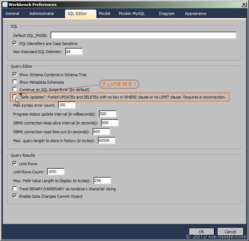Image resolution: width=249 pixels, height=241 pixels.
Task: Click the Workbench icon in title bar
Action: [5, 5]
